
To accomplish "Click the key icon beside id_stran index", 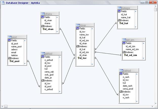I will pyautogui.click(x=43, y=29).
